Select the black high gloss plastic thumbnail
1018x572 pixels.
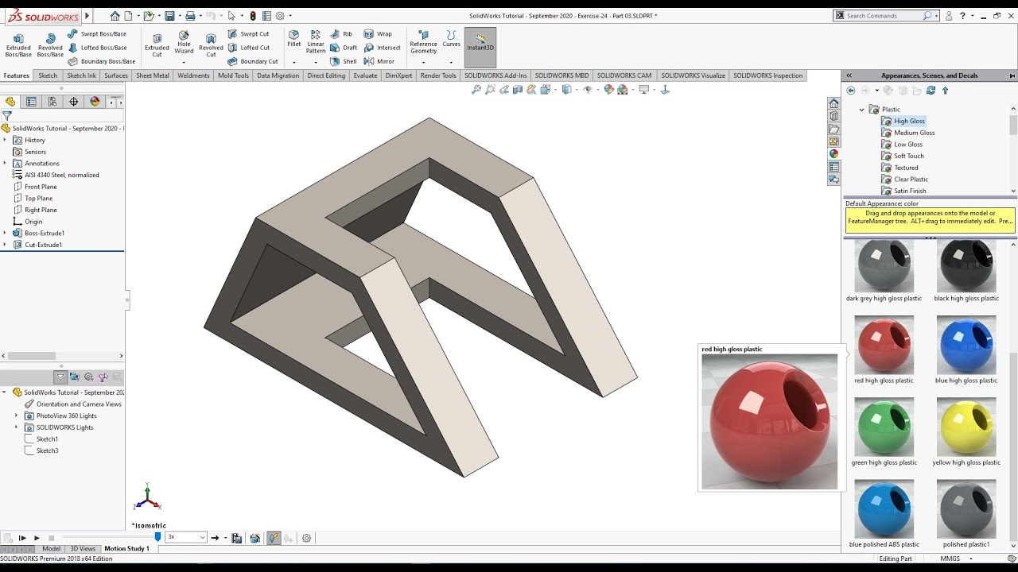966,265
